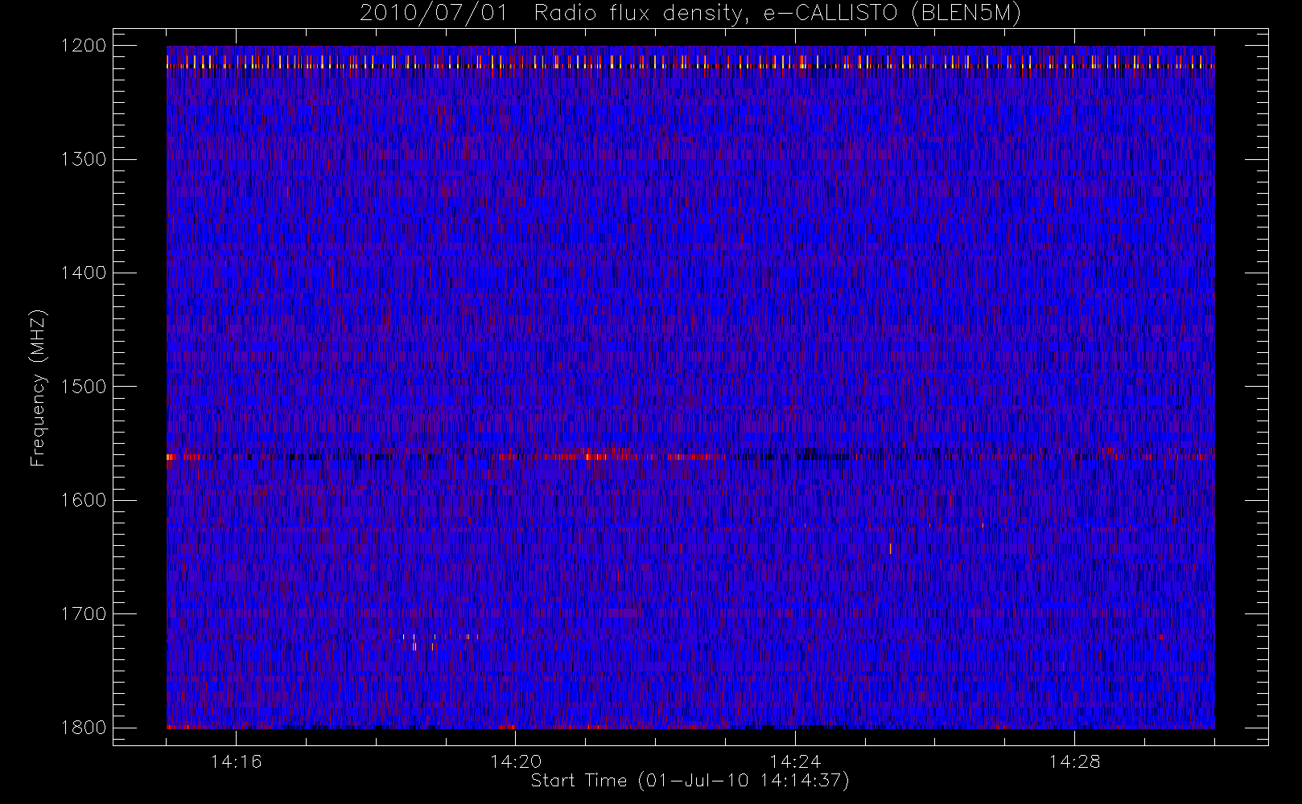Click the 1500 frequency tick label
This screenshot has height=804, width=1302.
(x=84, y=387)
